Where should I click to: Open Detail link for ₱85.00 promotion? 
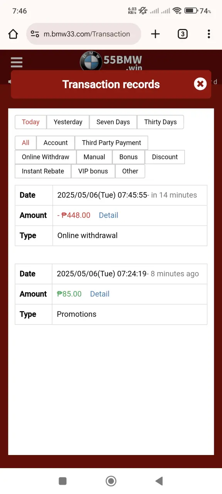99,294
